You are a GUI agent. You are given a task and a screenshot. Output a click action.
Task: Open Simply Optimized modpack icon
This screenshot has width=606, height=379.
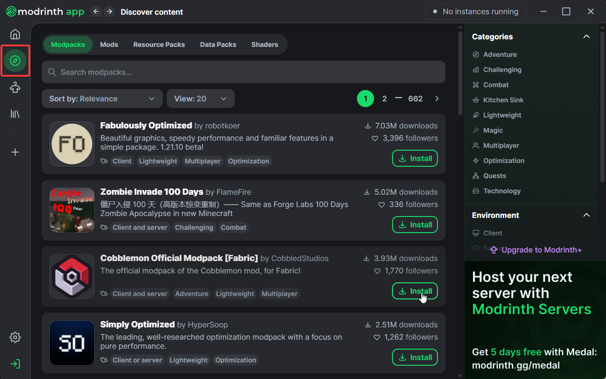pyautogui.click(x=72, y=343)
